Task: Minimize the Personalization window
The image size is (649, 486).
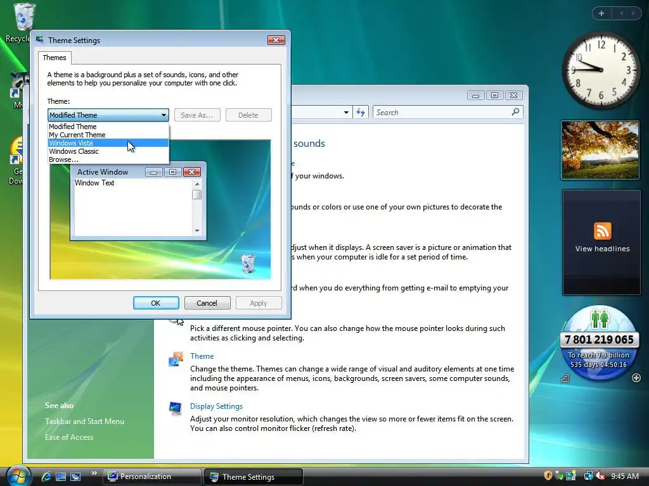Action: pyautogui.click(x=475, y=96)
